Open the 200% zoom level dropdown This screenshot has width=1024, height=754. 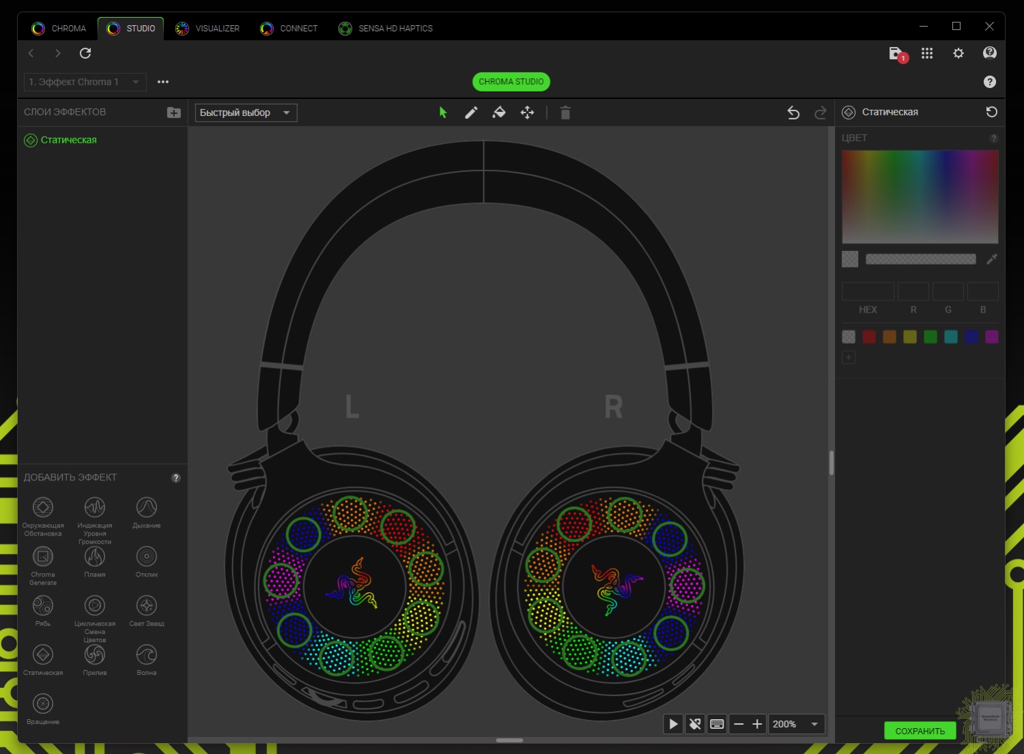(796, 724)
